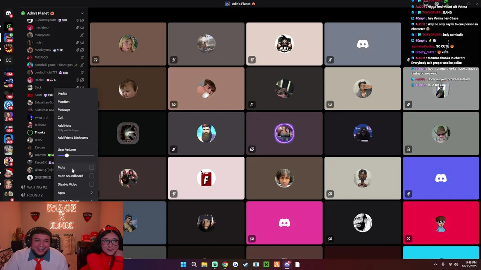Click the Adin's Planet server name header
The height and width of the screenshot is (270, 481).
pyautogui.click(x=38, y=13)
